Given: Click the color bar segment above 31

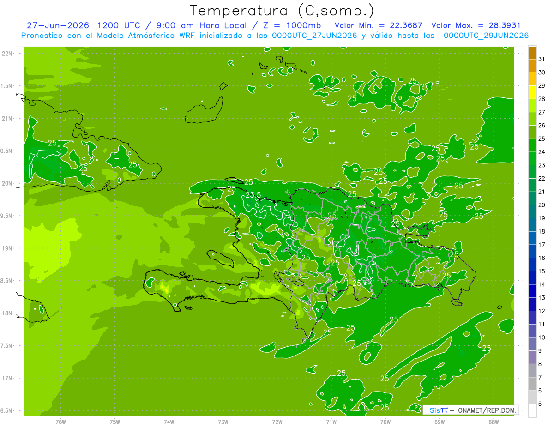Looking at the screenshot, I should (x=532, y=53).
